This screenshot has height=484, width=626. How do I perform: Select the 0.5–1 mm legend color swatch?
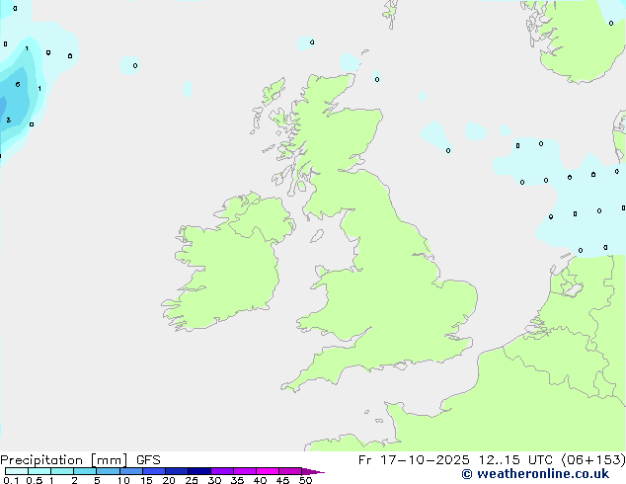pos(39,471)
